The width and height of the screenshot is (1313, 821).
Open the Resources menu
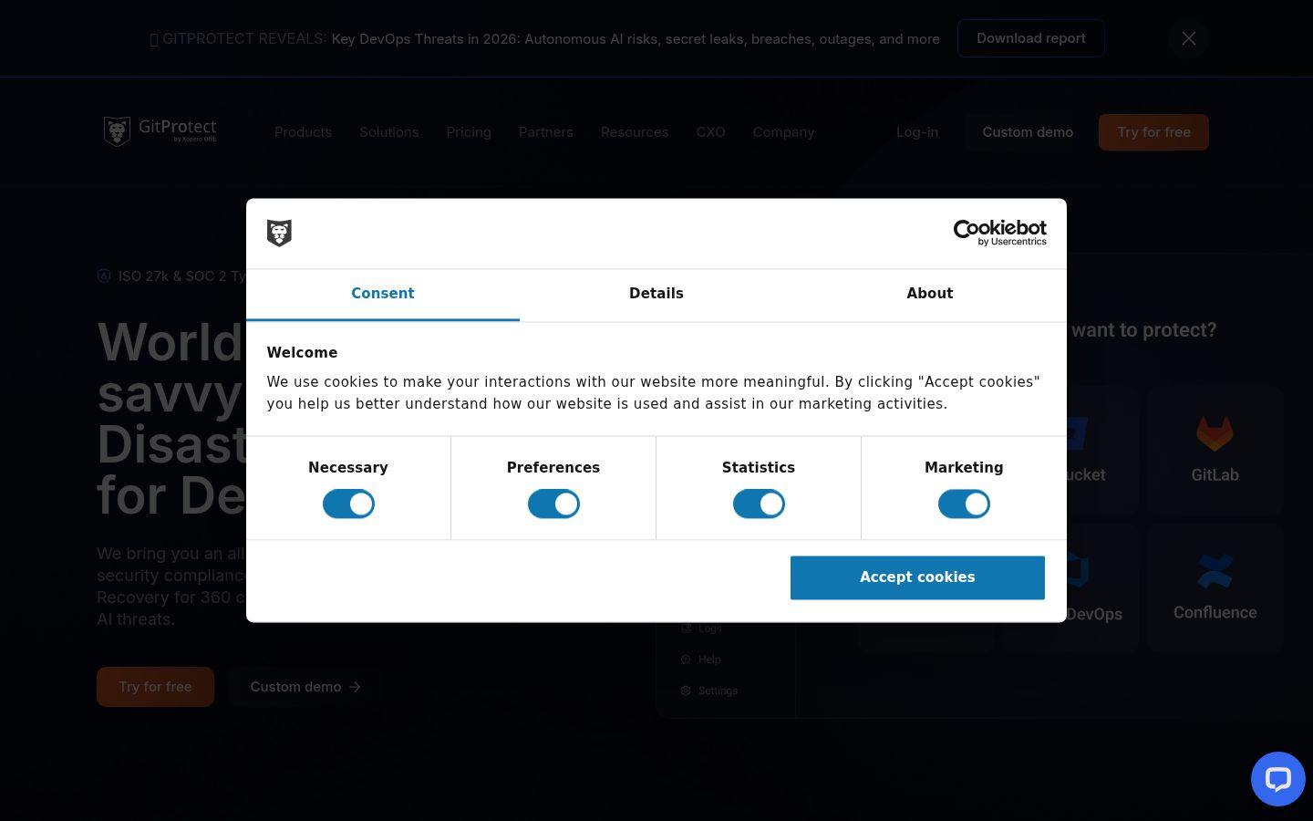(635, 132)
